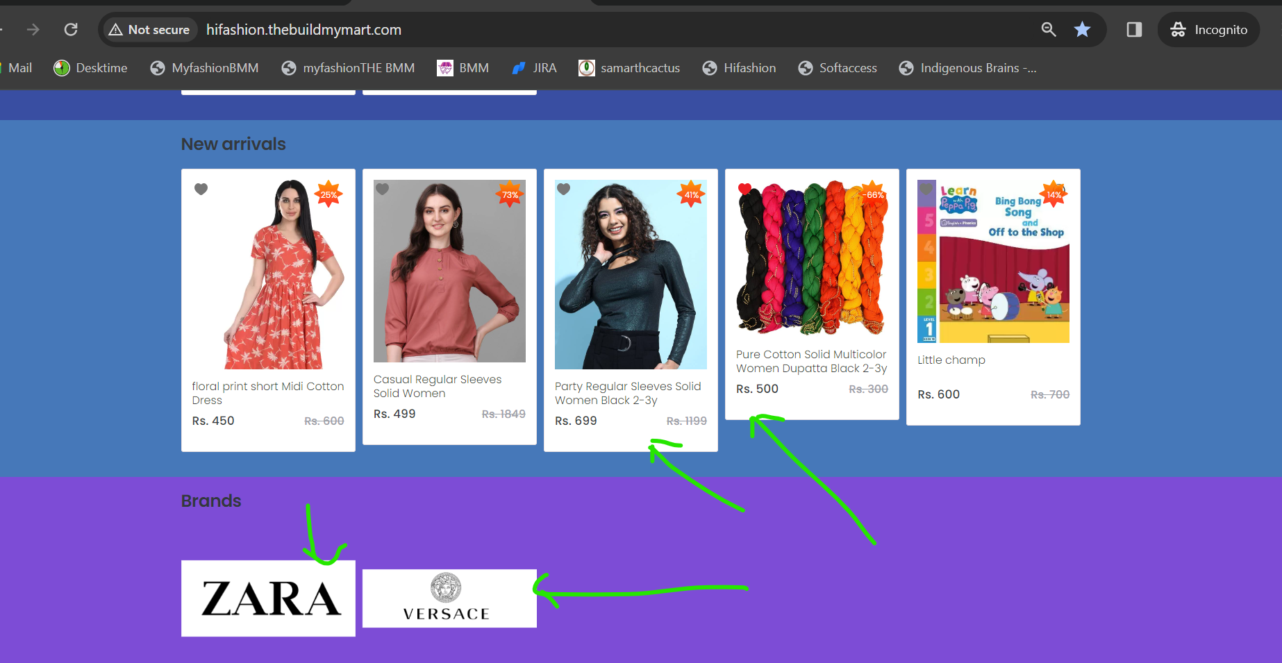The width and height of the screenshot is (1282, 663).
Task: Focus the address bar URL hifashion.thebuildmymart.com
Action: click(x=303, y=30)
